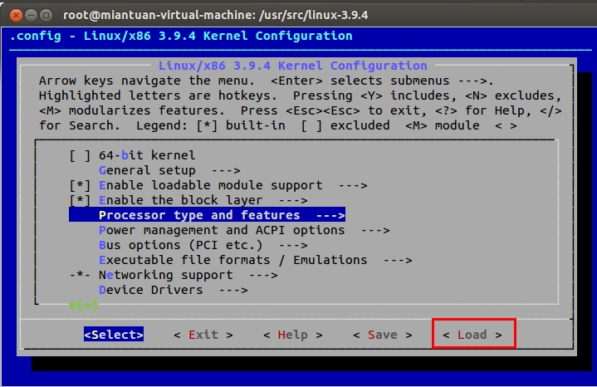Open Executable file formats / Emulations
Image resolution: width=597 pixels, height=387 pixels.
coord(256,260)
